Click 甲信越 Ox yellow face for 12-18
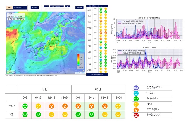The width and height of the screenshot is (190, 125). 106,30
